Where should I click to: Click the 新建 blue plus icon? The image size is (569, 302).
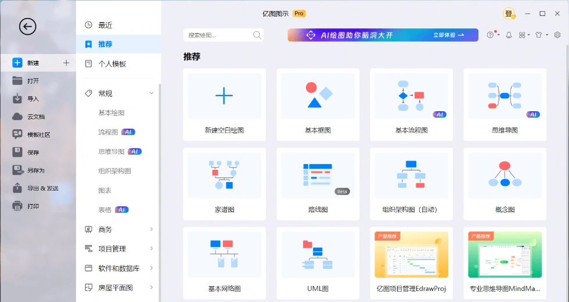(17, 63)
